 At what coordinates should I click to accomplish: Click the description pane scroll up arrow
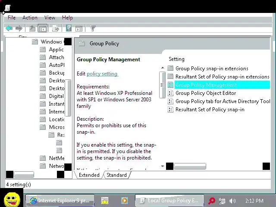(x=163, y=68)
